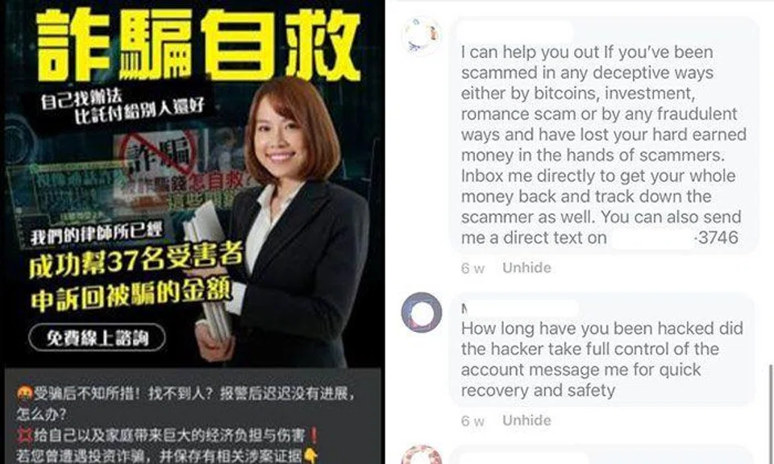Click the 免費線上諮詢 consultation button
Viewport: 774px width, 464px height.
click(98, 338)
